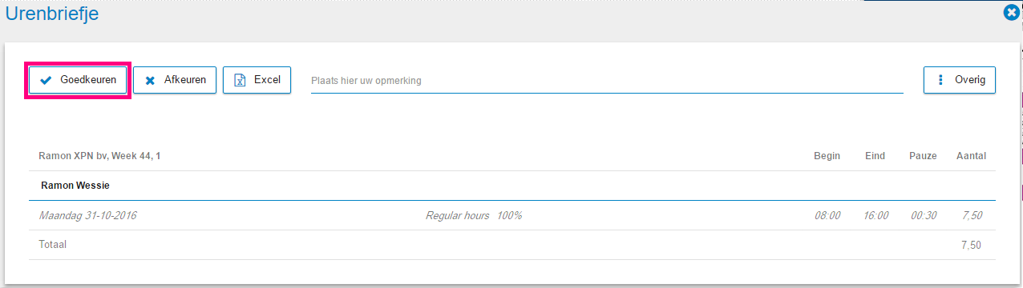Click the Goedkeuren checkmark icon
The image size is (1023, 288).
[46, 80]
